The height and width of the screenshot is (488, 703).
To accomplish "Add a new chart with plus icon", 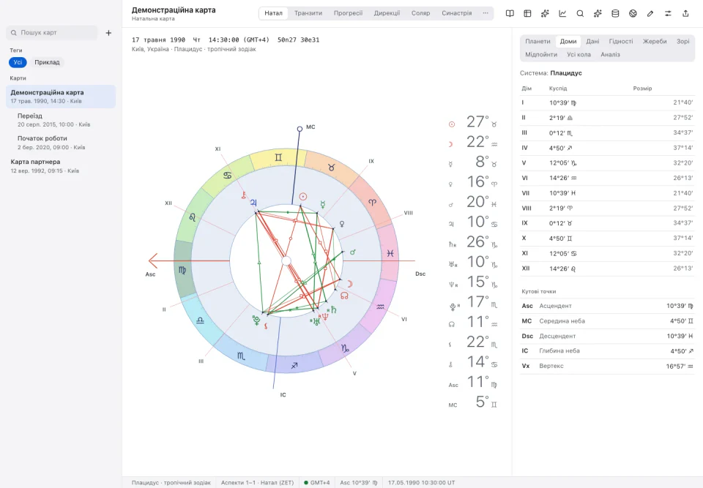I will 108,33.
